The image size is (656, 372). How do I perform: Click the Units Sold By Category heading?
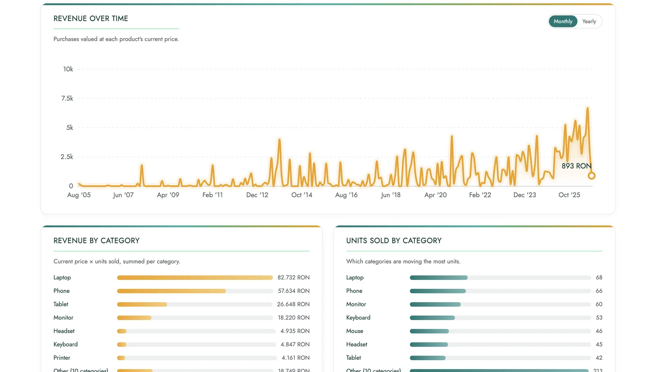394,240
